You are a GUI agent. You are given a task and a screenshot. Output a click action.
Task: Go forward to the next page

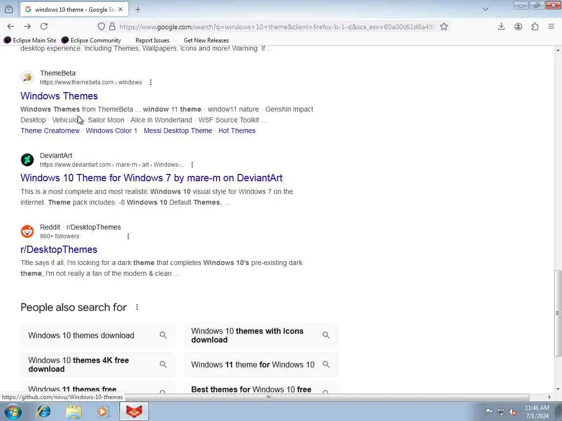click(x=27, y=26)
